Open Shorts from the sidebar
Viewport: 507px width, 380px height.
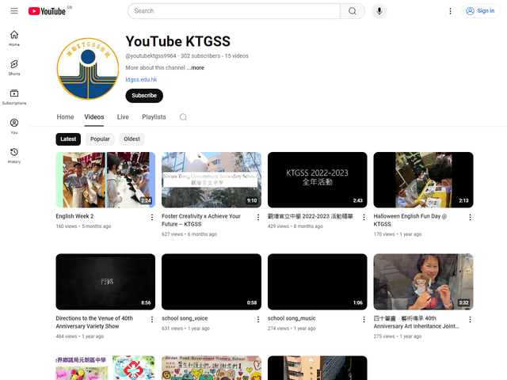14,67
